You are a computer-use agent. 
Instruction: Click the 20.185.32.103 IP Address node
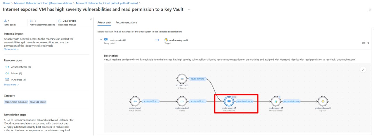click(182, 79)
